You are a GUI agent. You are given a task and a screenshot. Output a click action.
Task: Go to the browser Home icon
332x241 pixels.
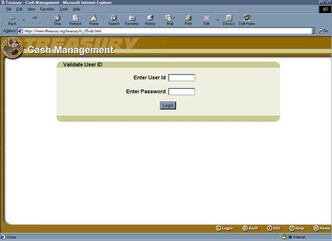point(94,20)
